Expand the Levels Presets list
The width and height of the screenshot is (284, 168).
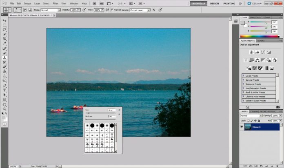pos(243,75)
